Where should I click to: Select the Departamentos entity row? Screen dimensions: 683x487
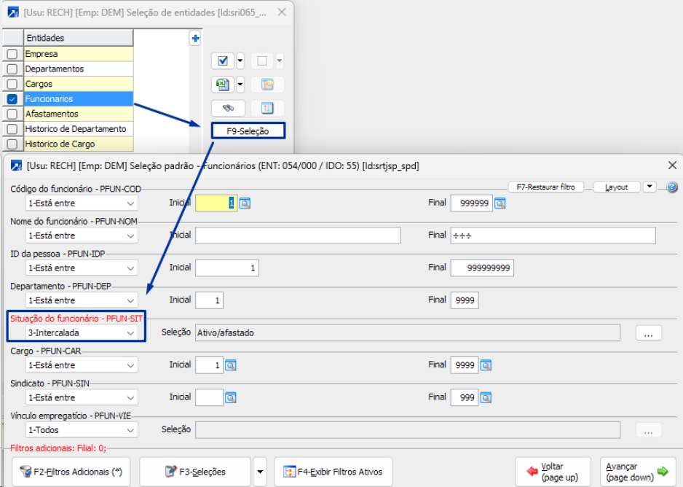click(x=78, y=69)
